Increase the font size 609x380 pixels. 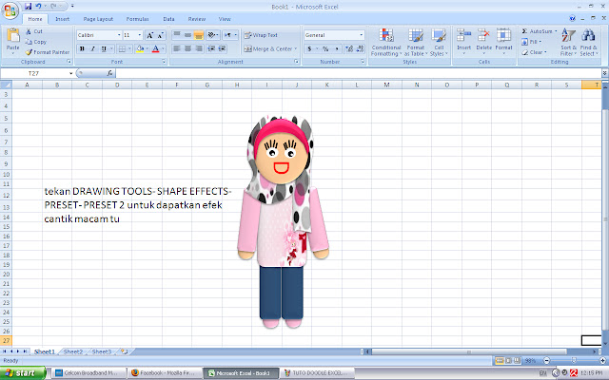coord(150,35)
